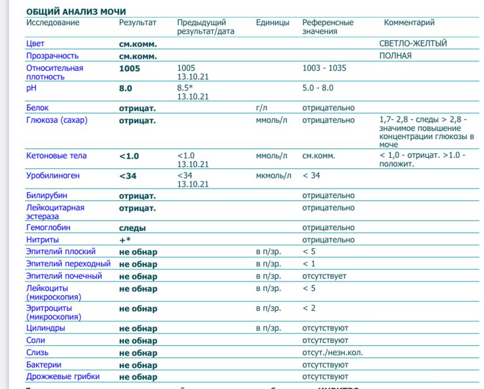Click the "Референсные значения" column header

click(x=327, y=27)
